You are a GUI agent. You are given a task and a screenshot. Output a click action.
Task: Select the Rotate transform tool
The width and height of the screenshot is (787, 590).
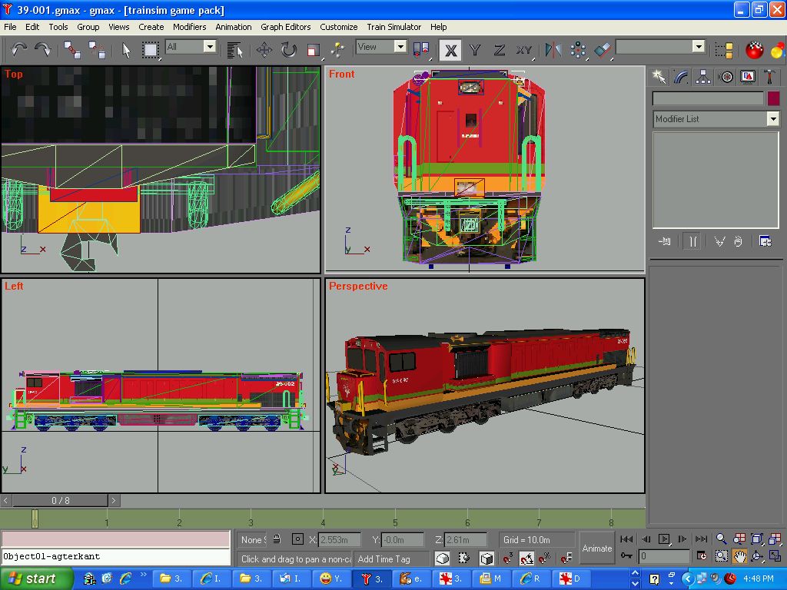288,50
